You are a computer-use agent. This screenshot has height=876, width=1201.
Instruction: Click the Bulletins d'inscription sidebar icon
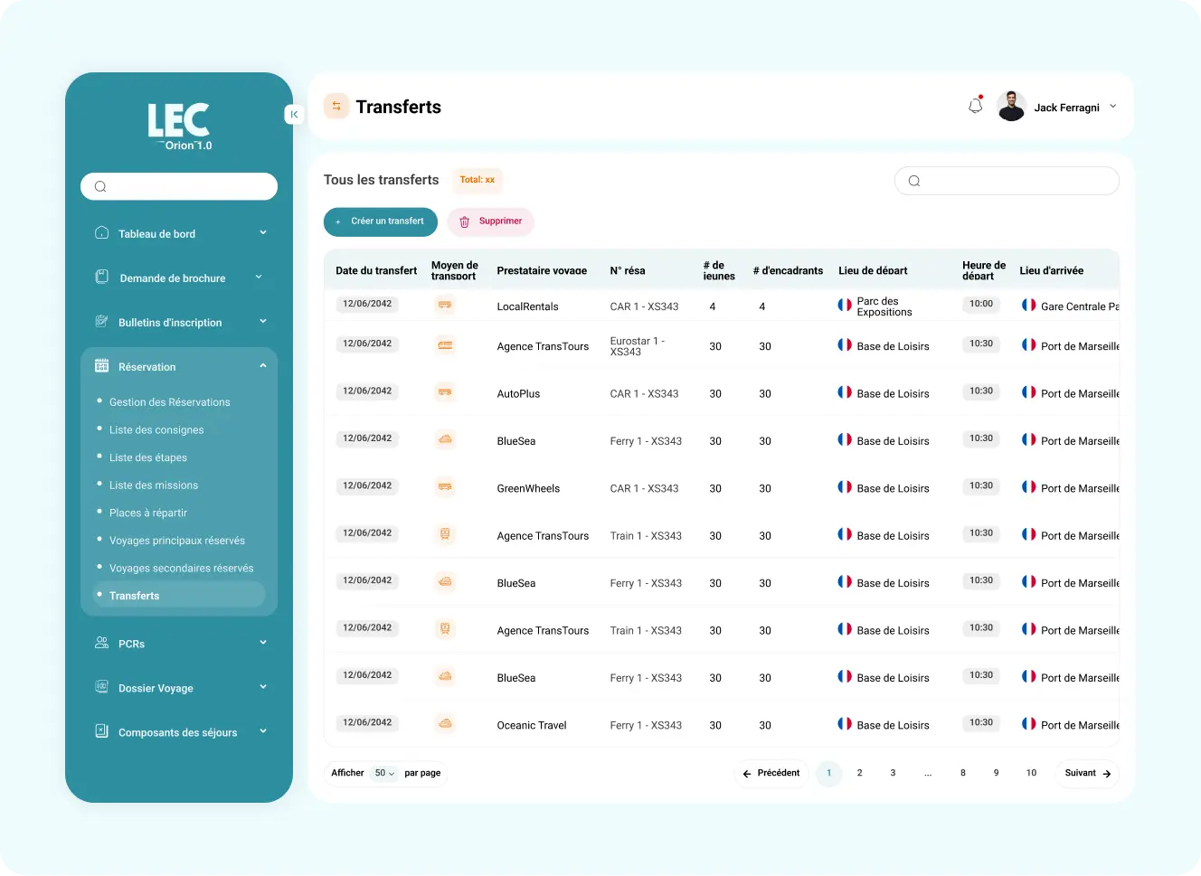(x=102, y=322)
